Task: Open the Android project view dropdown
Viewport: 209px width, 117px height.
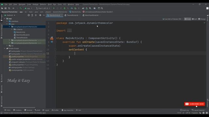Action: [10, 15]
